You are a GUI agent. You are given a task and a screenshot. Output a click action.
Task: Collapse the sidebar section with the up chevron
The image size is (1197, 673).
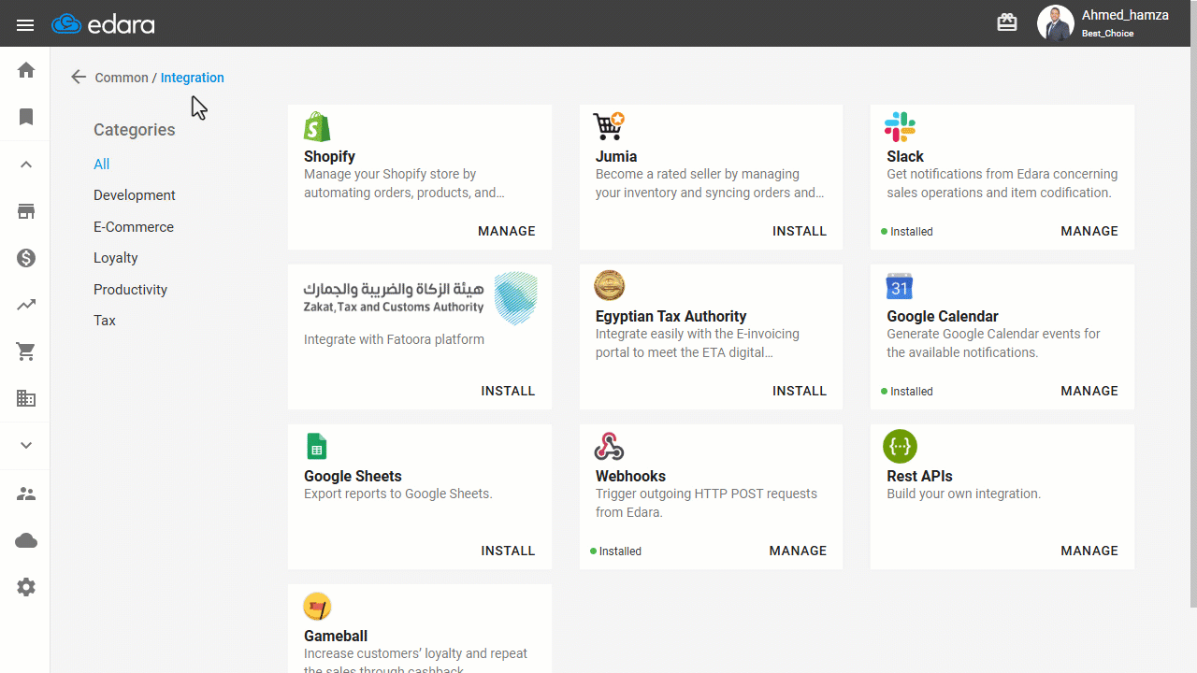point(26,165)
